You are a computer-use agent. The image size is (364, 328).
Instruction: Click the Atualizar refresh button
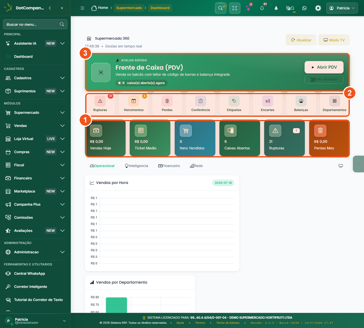pos(301,40)
